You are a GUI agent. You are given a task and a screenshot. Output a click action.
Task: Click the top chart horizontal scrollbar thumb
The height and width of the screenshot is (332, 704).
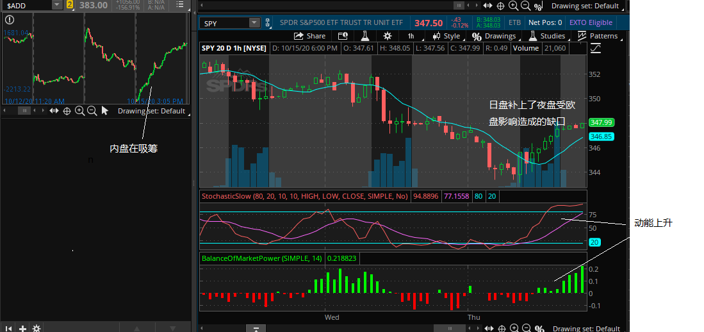[459, 6]
